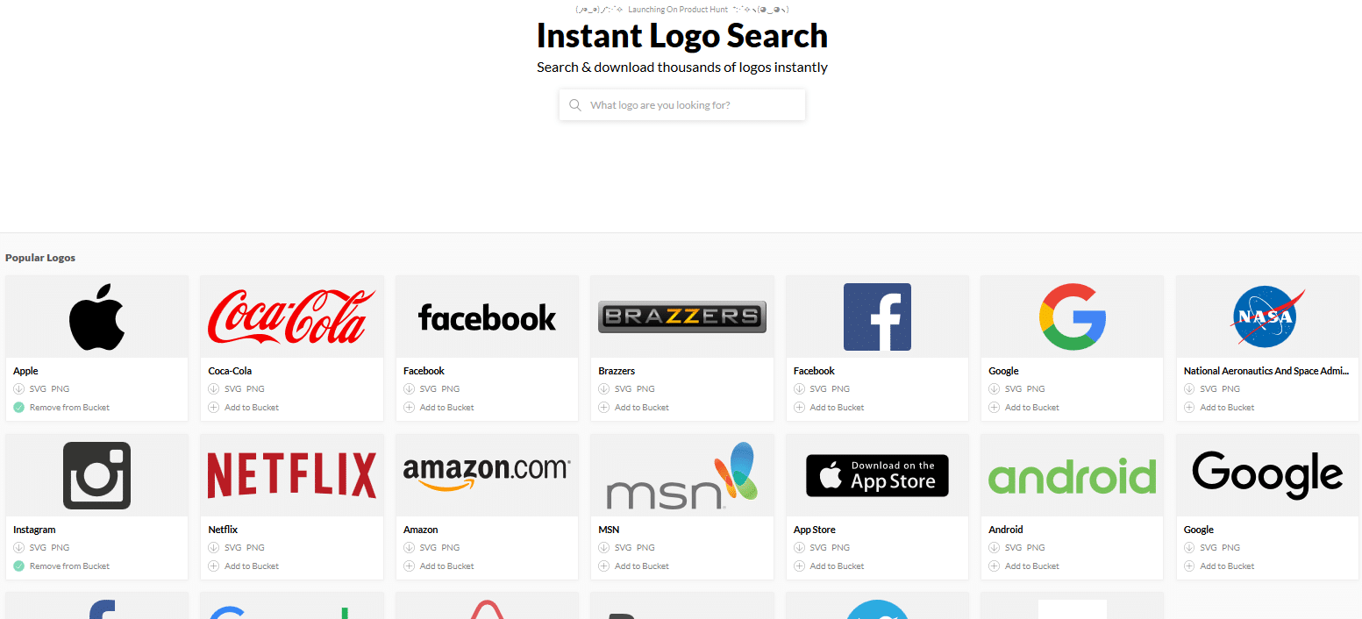Viewport: 1362px width, 619px height.
Task: Click the download icon under Brazzers card
Action: click(603, 388)
